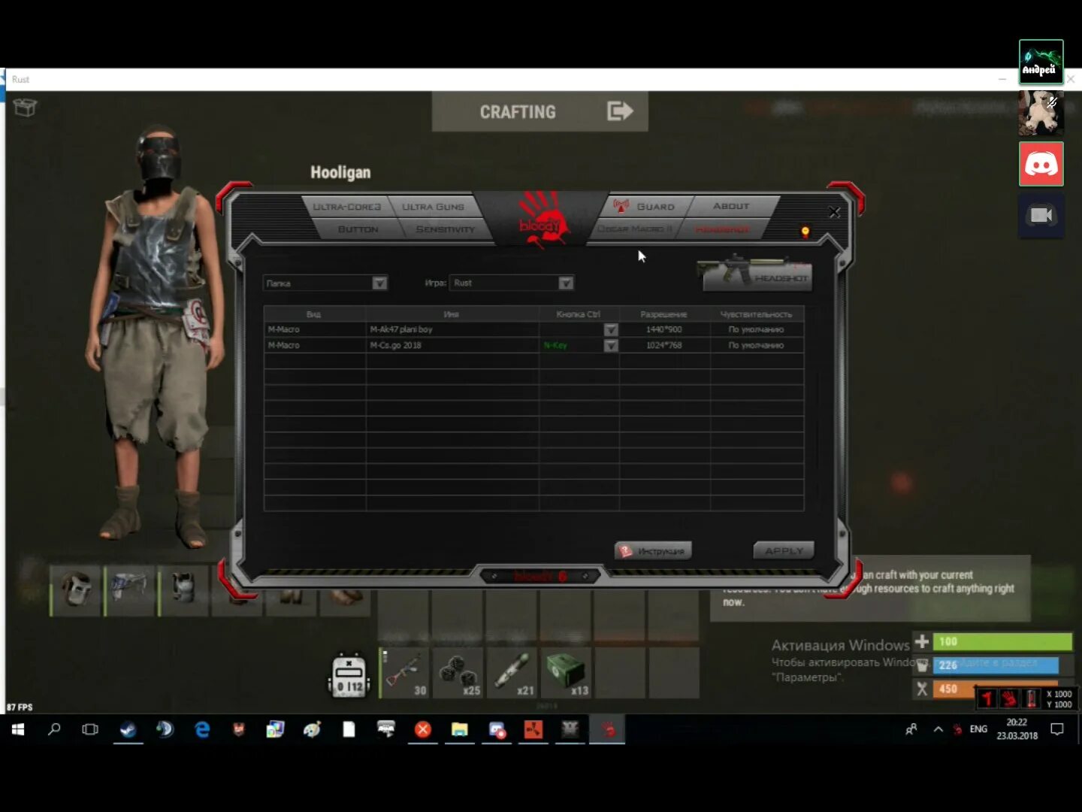Select the red Headshot tab
1082x812 pixels.
[x=722, y=229]
